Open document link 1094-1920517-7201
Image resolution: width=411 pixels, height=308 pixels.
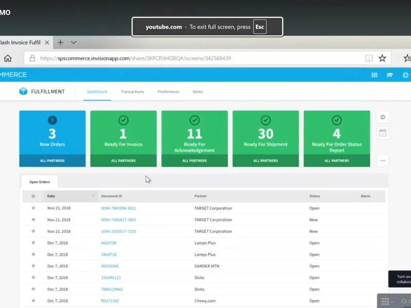pyautogui.click(x=118, y=232)
